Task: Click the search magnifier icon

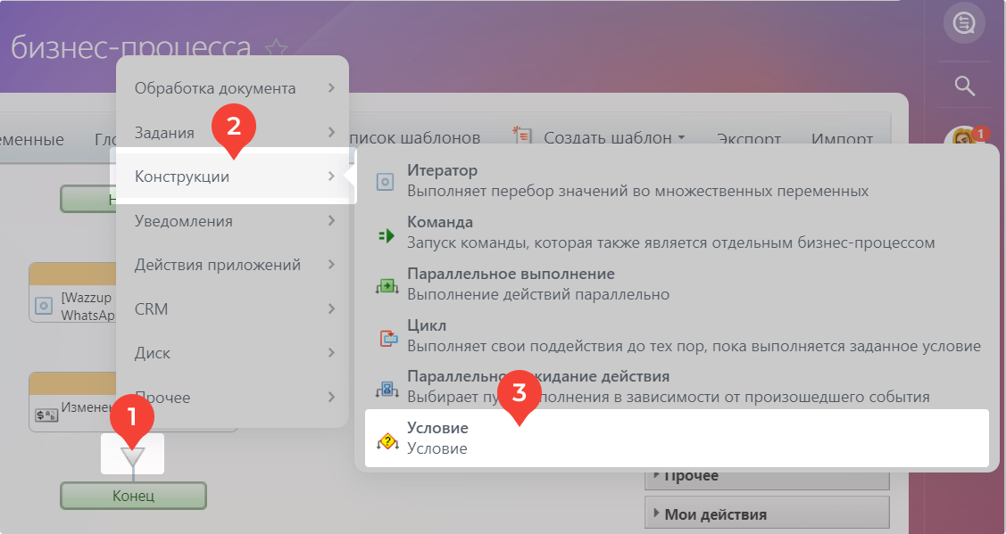Action: coord(964,86)
